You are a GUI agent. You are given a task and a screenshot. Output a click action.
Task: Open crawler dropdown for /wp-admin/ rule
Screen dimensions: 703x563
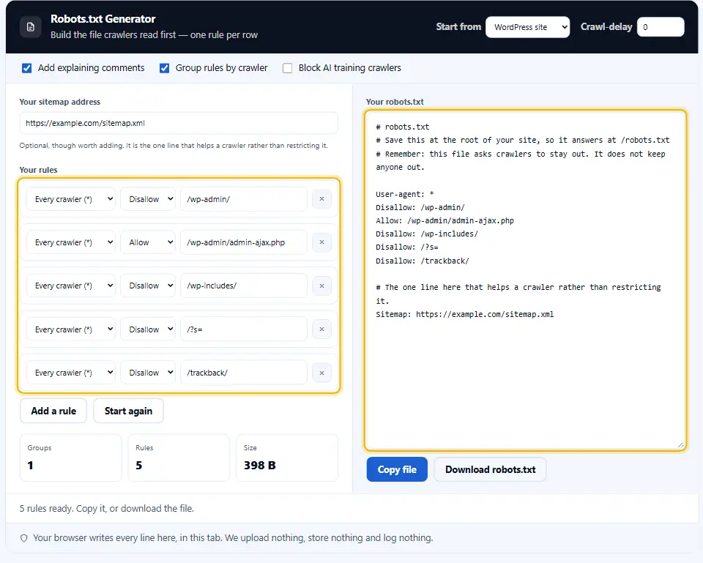[x=71, y=198]
